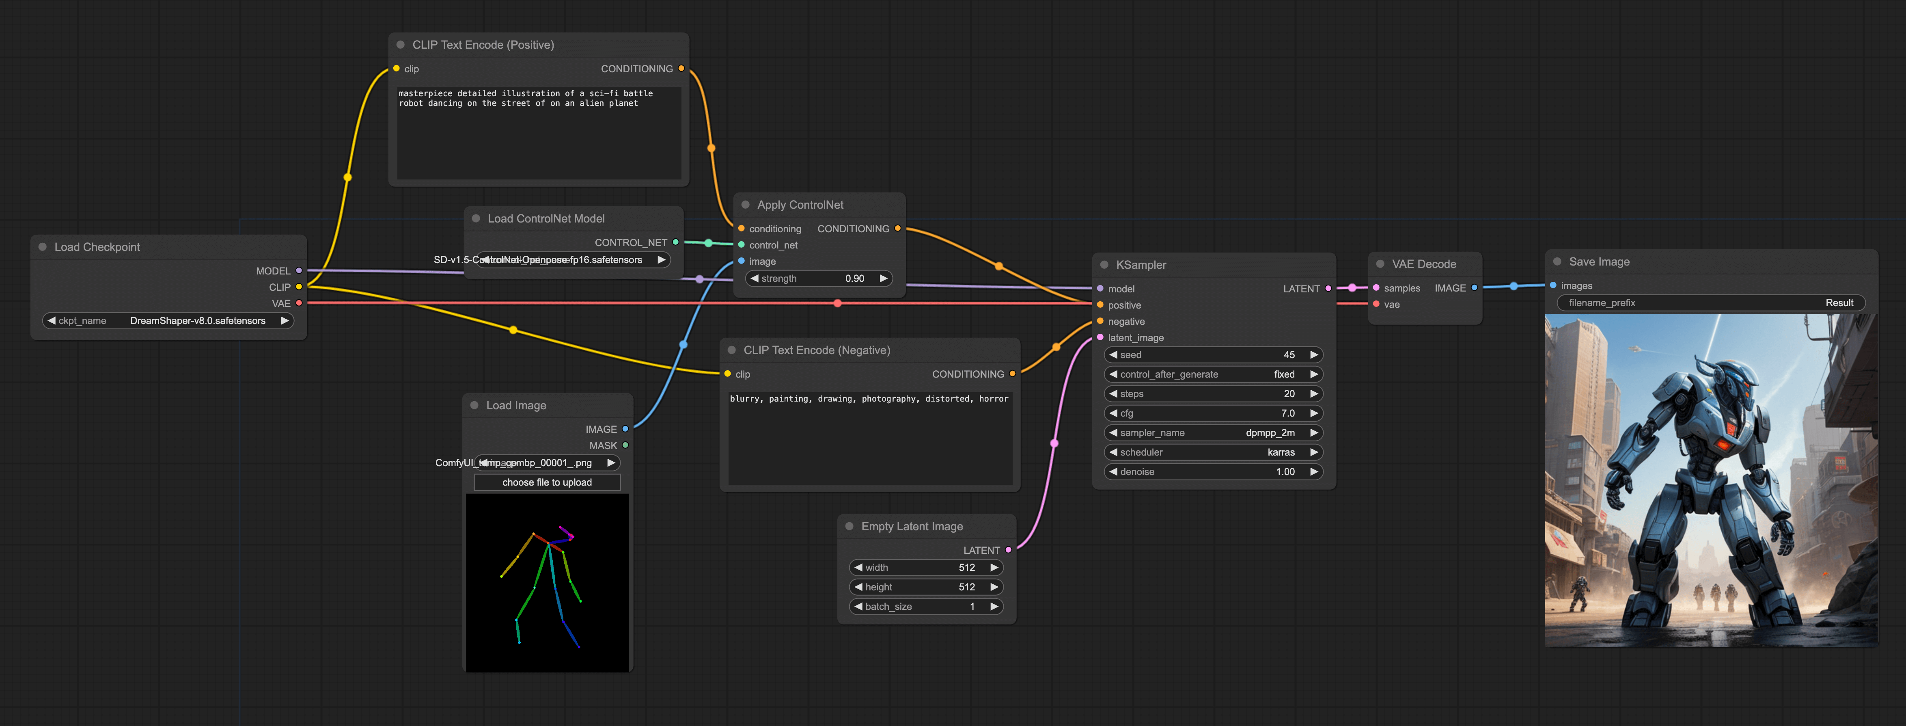Click the MASK output socket on Load Image
The image size is (1906, 726).
point(625,445)
